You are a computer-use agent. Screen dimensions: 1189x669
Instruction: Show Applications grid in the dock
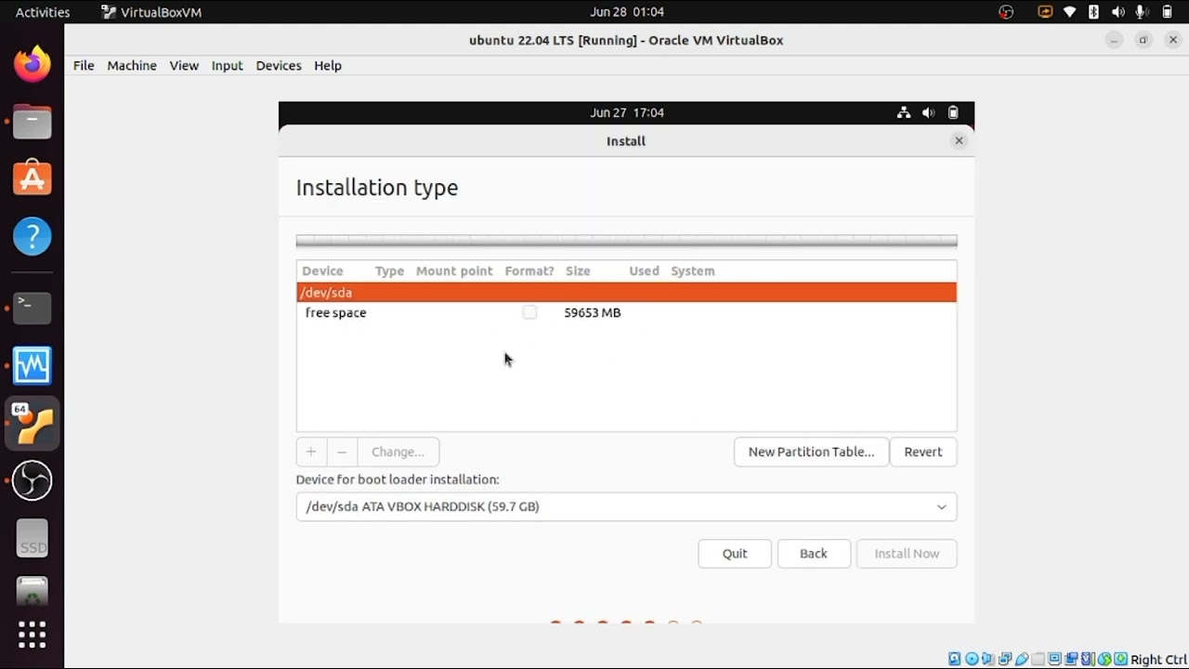pos(33,635)
